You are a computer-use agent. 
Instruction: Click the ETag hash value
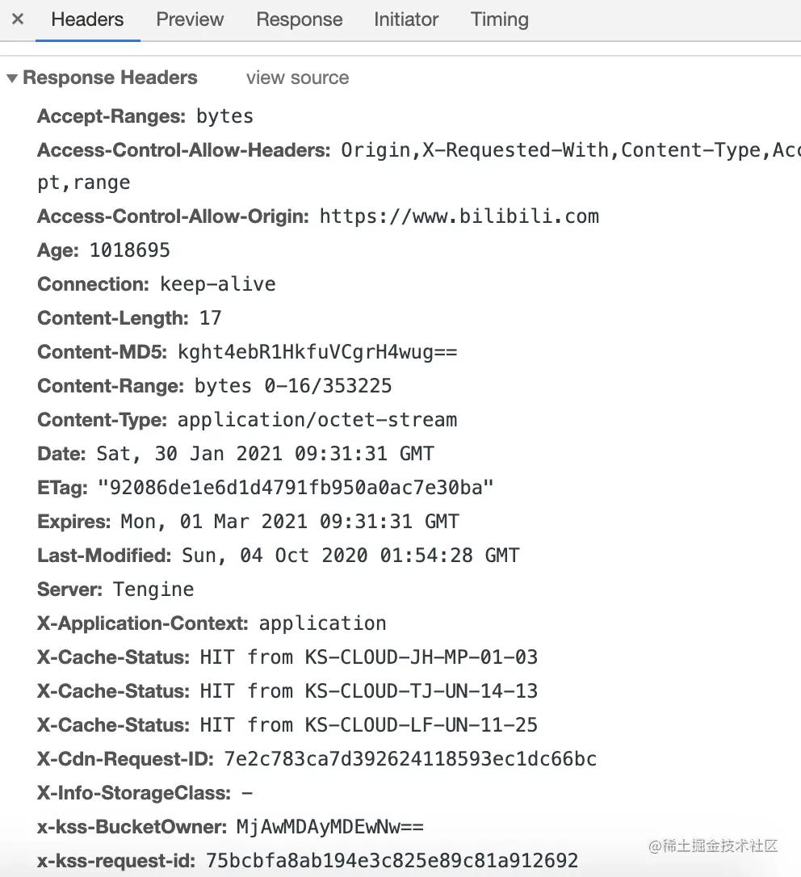pyautogui.click(x=296, y=488)
